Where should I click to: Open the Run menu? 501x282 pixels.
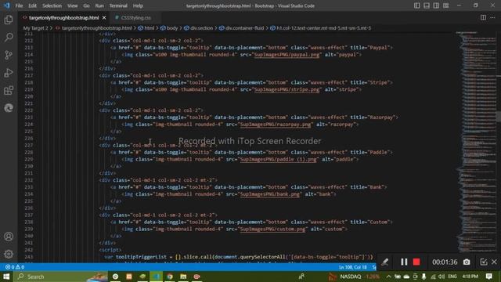[99, 5]
